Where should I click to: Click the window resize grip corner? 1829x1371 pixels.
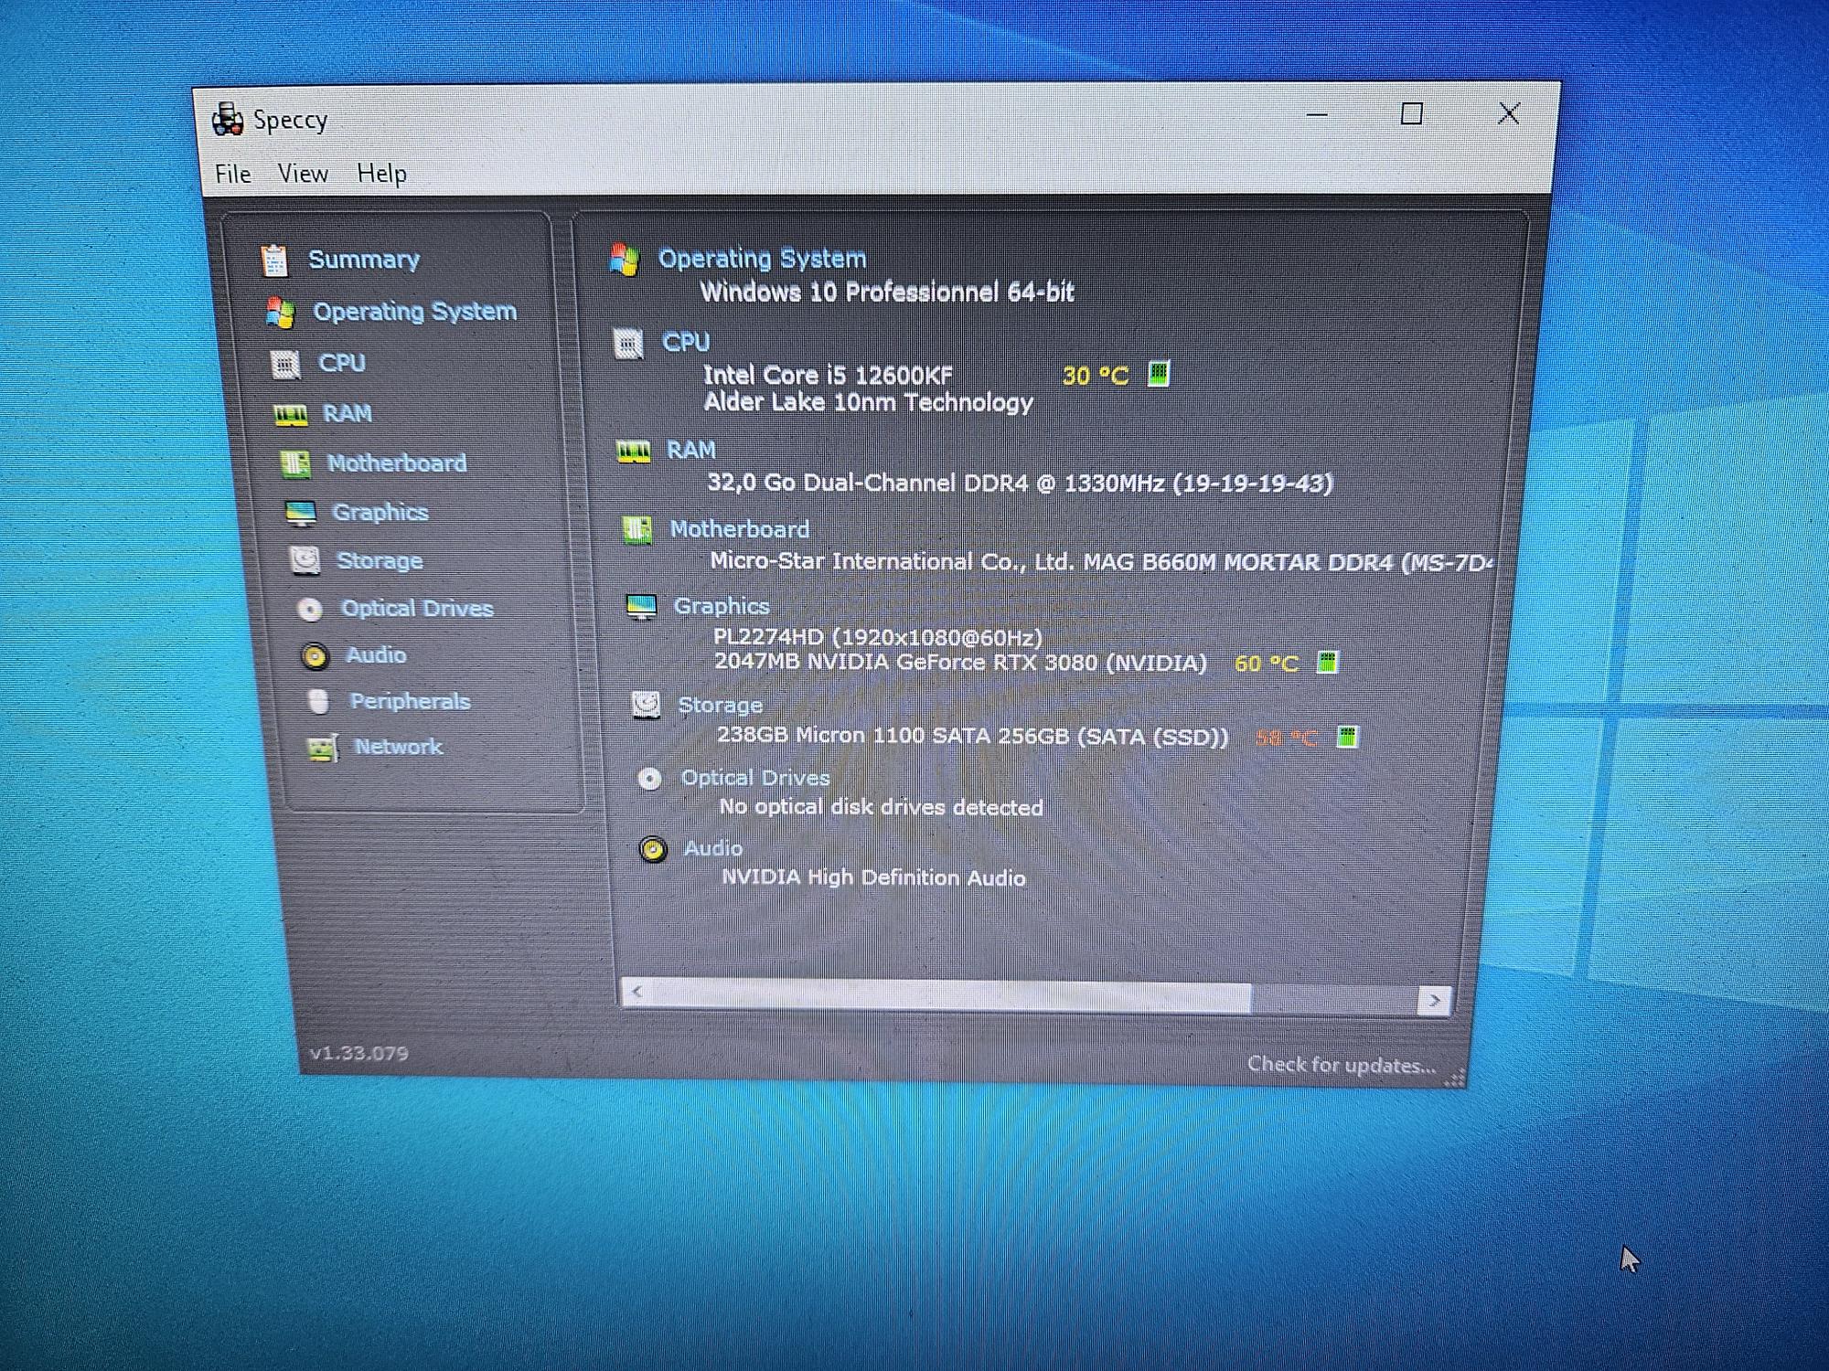click(x=1454, y=1078)
